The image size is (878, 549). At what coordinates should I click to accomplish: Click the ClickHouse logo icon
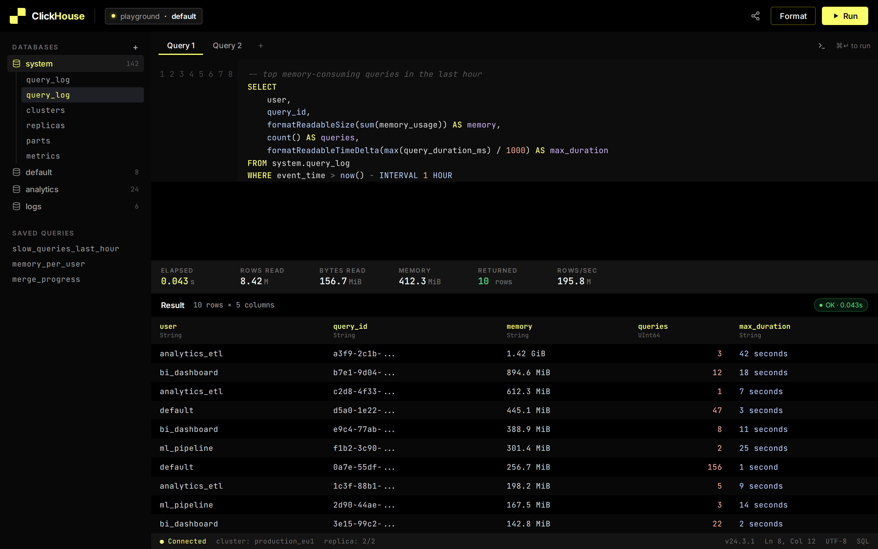pos(17,16)
